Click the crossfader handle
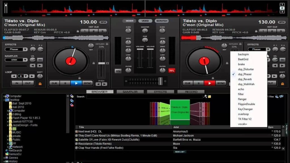 160,81
